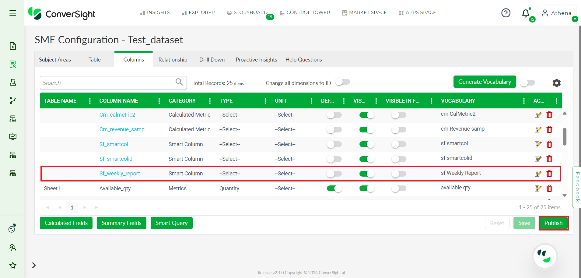Image resolution: width=581 pixels, height=278 pixels.
Task: Toggle Change all dimensions to ID
Action: [343, 82]
